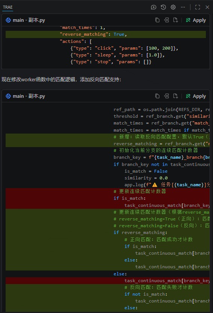213x313 pixels.
Task: Insert at cursor from second code block
Action: click(166, 96)
